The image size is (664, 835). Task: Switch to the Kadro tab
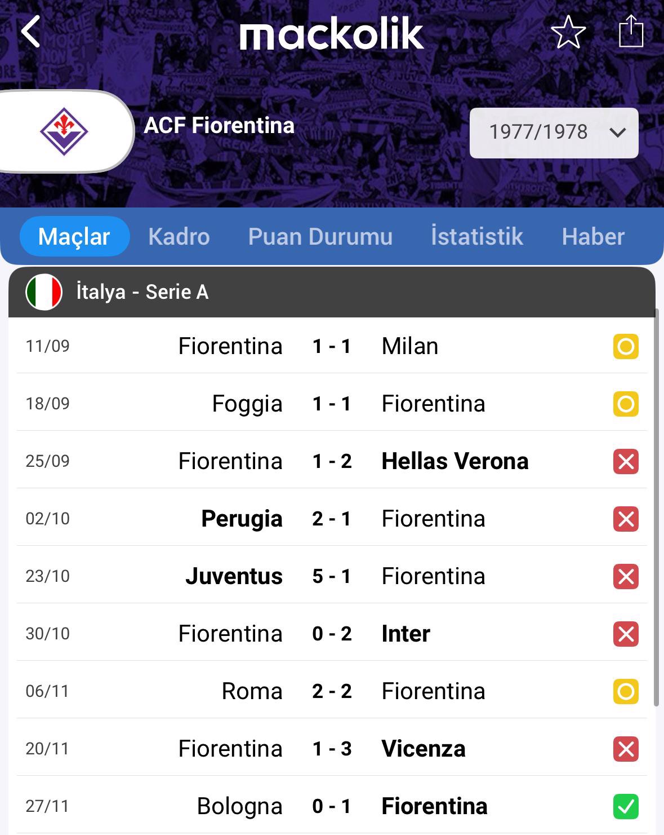(x=179, y=236)
